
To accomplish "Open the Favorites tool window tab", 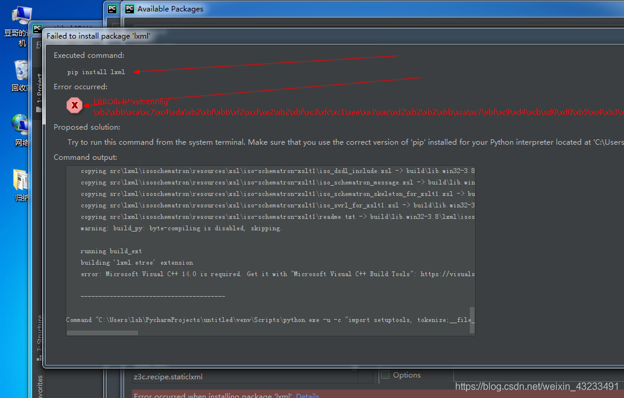I will pyautogui.click(x=39, y=386).
